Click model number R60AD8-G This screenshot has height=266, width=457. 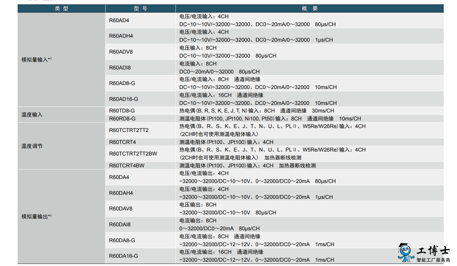[122, 83]
